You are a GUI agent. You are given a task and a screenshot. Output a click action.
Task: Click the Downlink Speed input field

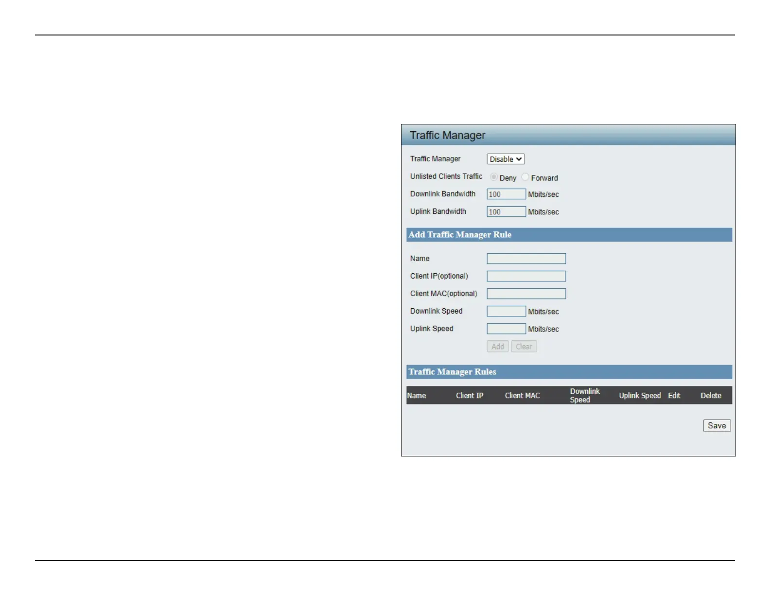click(506, 311)
